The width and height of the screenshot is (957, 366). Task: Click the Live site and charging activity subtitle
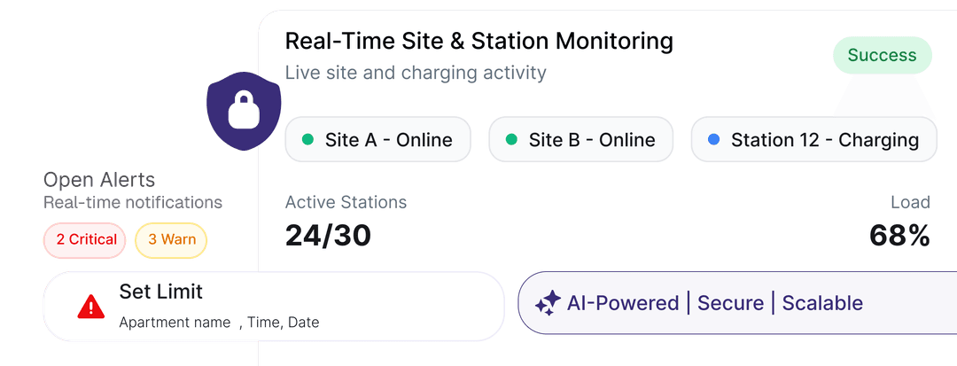416,73
